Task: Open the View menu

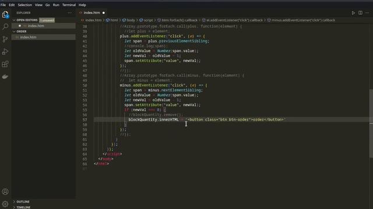Action: point(38,5)
